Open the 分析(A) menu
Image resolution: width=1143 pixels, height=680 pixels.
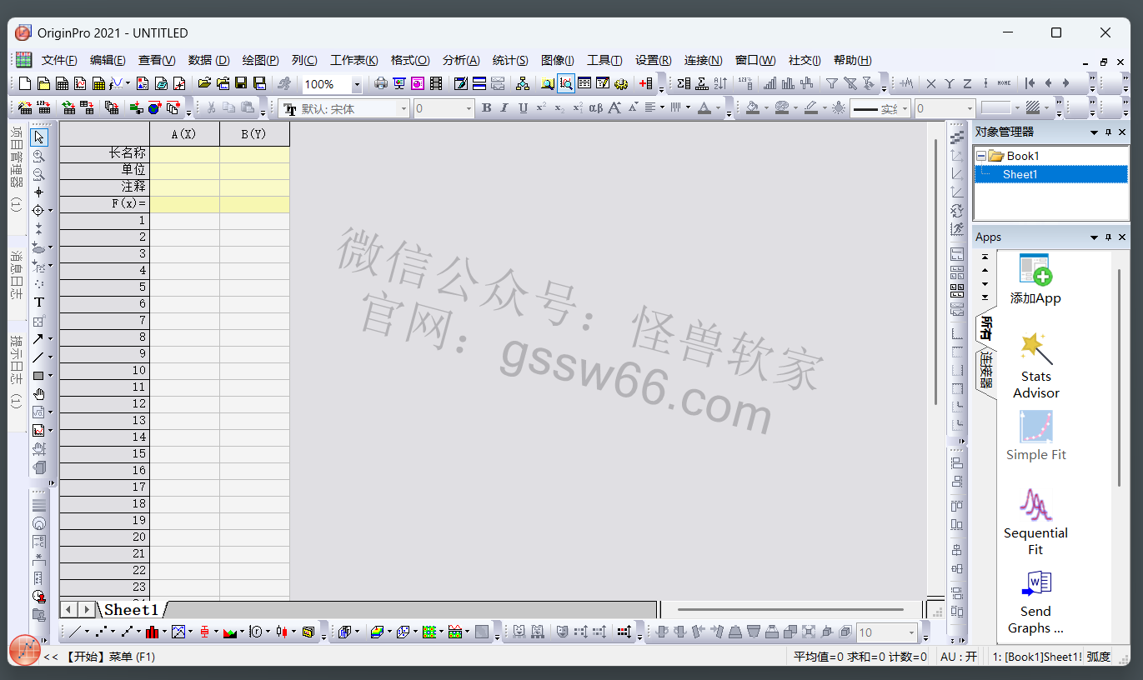pyautogui.click(x=461, y=60)
